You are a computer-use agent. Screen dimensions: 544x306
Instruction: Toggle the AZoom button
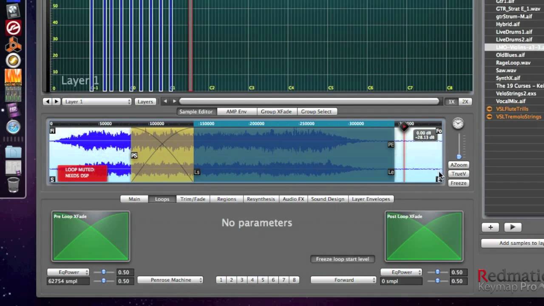click(459, 165)
